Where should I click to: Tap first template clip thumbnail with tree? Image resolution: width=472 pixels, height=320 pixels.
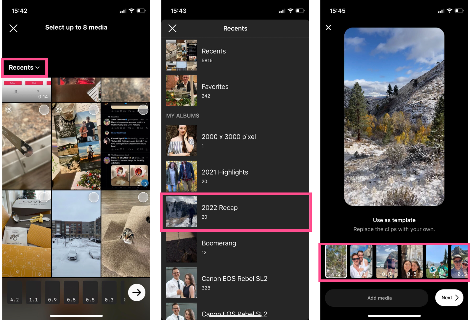(x=336, y=262)
